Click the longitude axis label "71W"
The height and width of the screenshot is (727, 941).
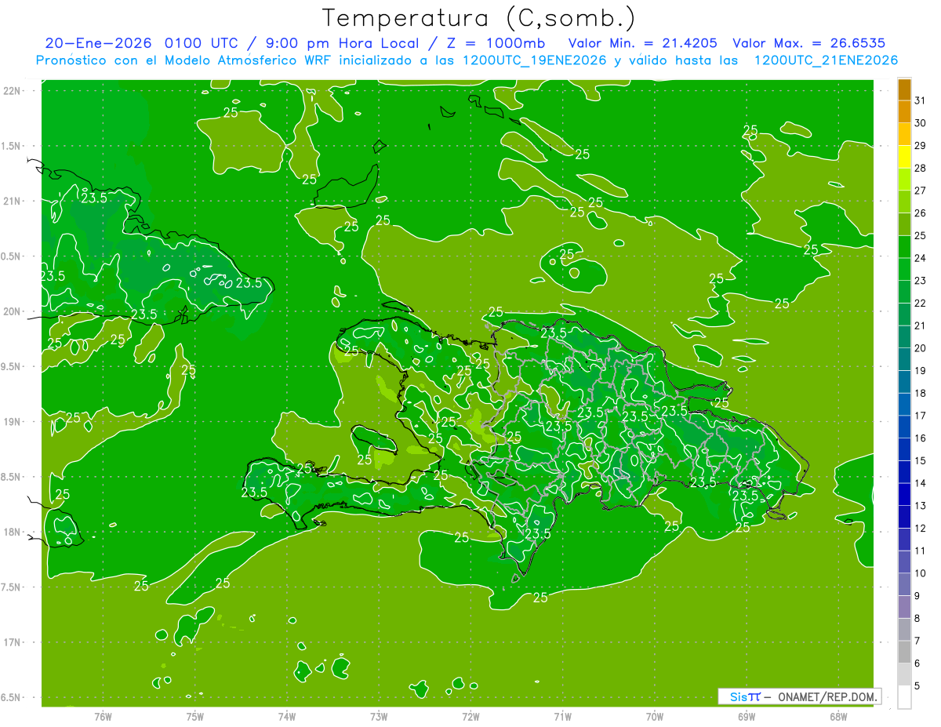click(x=562, y=717)
